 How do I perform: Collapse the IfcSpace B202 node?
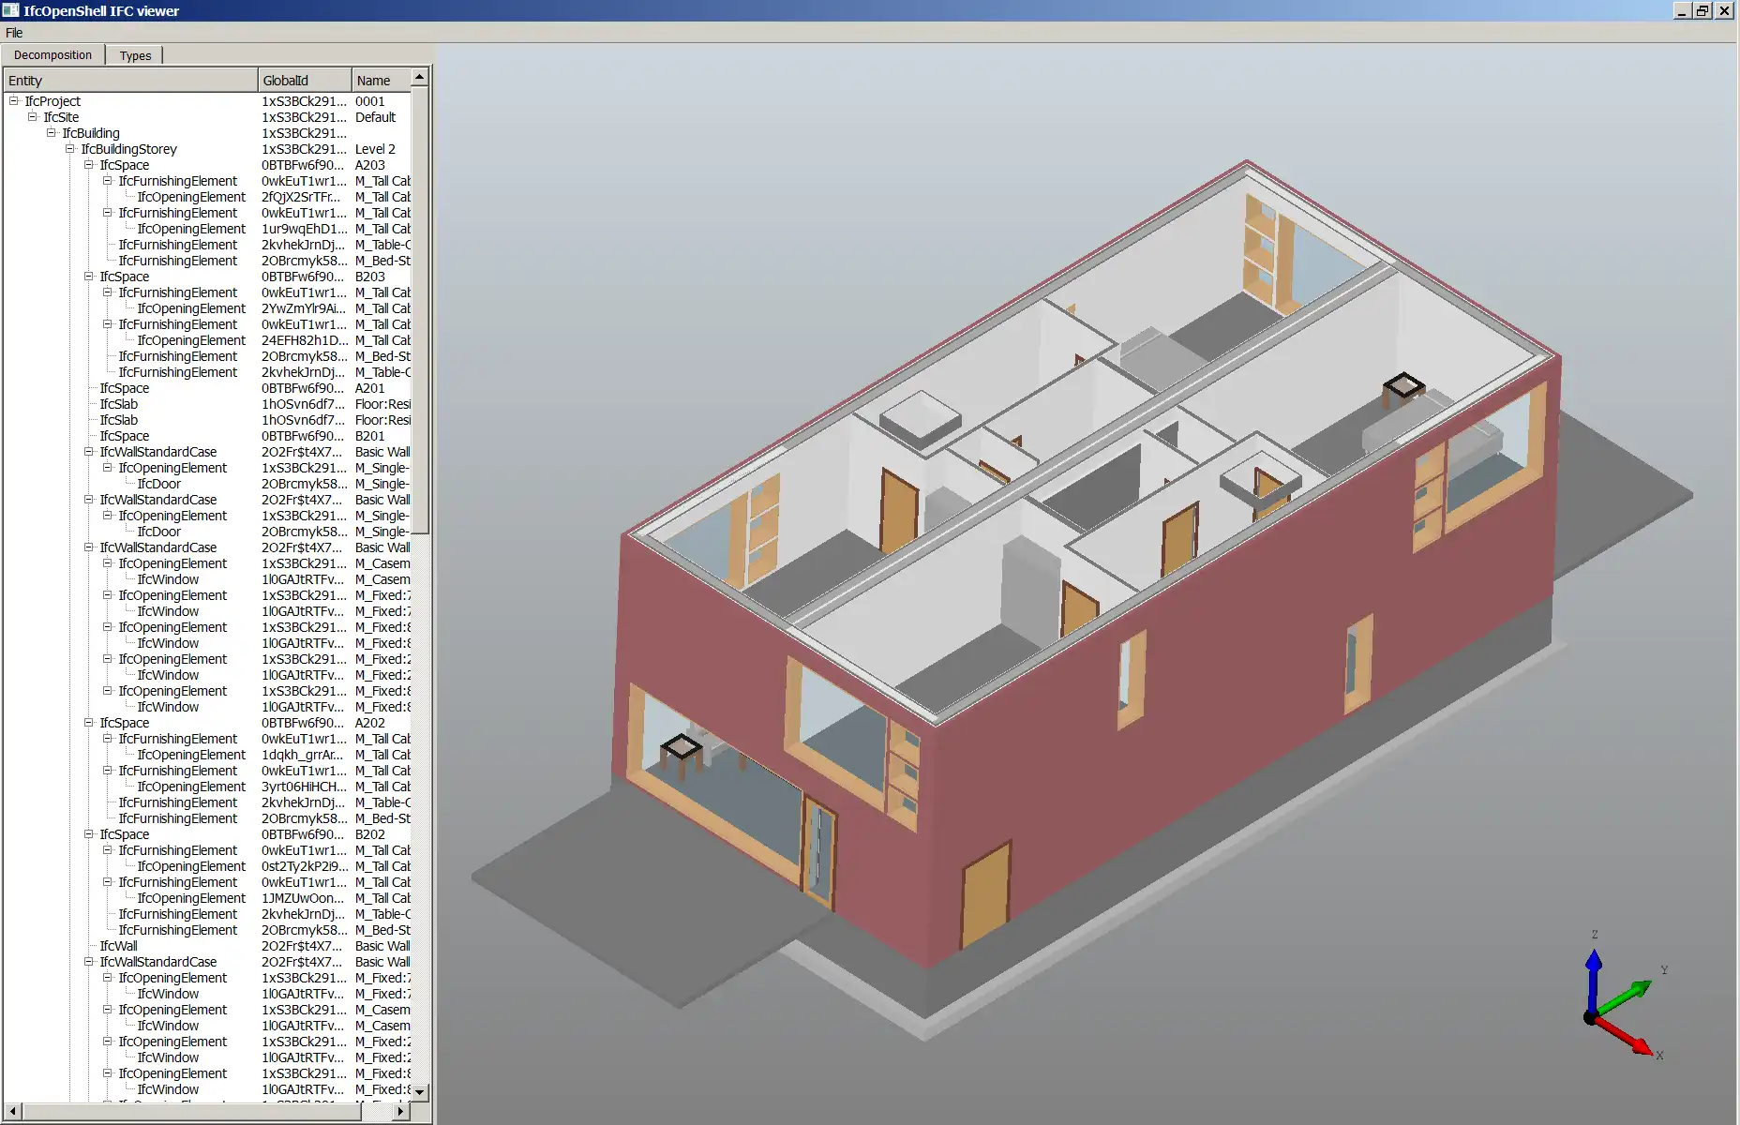click(89, 834)
